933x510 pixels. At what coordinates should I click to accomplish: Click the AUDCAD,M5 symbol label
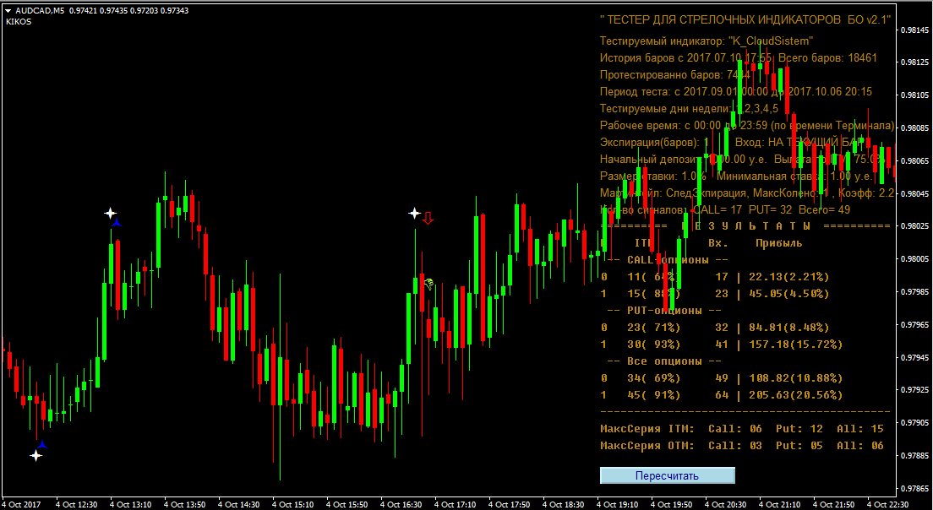pos(40,11)
